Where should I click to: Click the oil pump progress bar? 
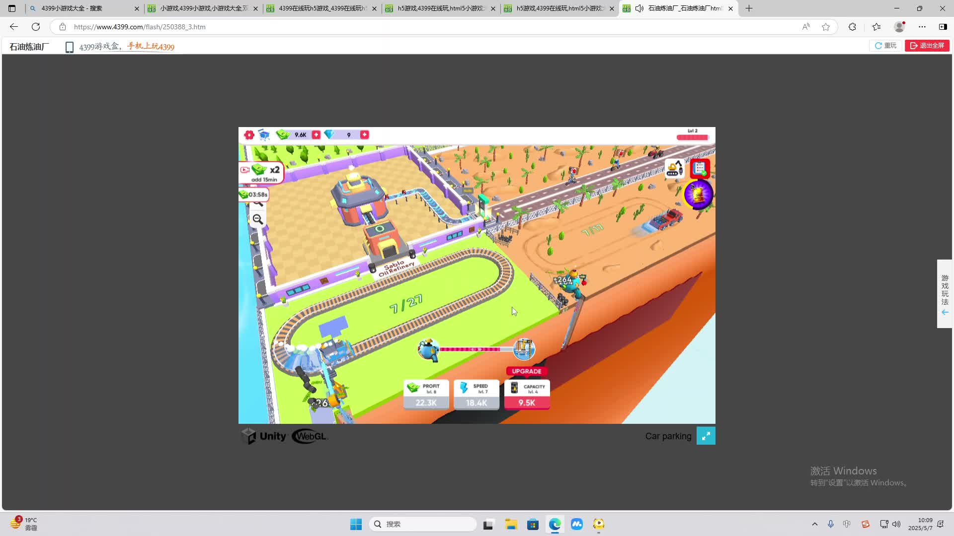[x=470, y=349]
